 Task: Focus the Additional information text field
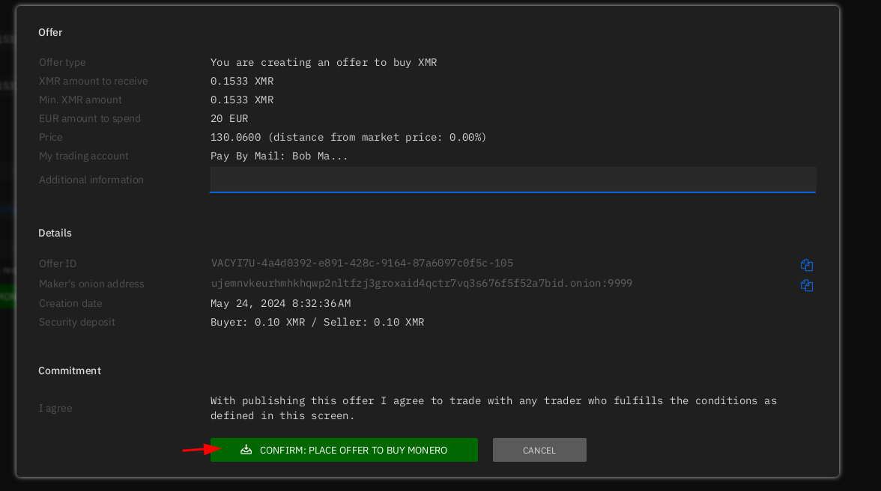pyautogui.click(x=512, y=180)
